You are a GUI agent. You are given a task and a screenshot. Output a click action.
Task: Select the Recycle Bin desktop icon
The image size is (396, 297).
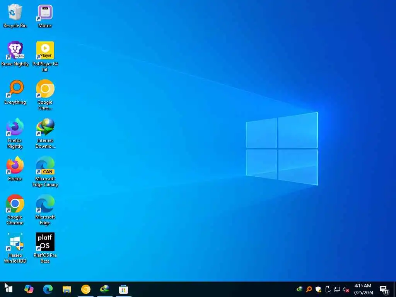pos(15,15)
